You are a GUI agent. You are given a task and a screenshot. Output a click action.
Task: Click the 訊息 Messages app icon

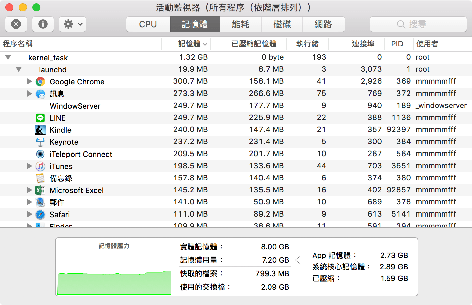40,94
